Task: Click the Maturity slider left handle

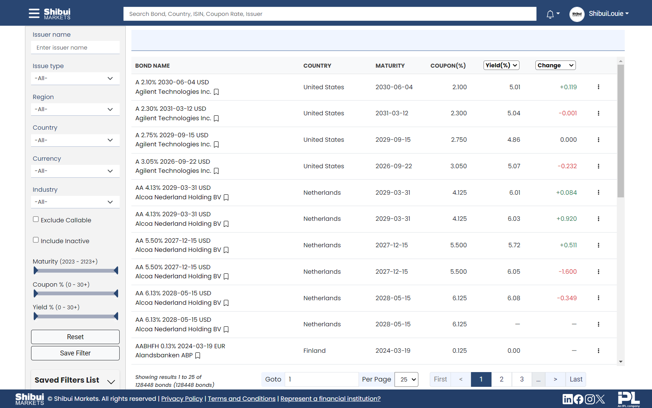Action: coord(36,270)
